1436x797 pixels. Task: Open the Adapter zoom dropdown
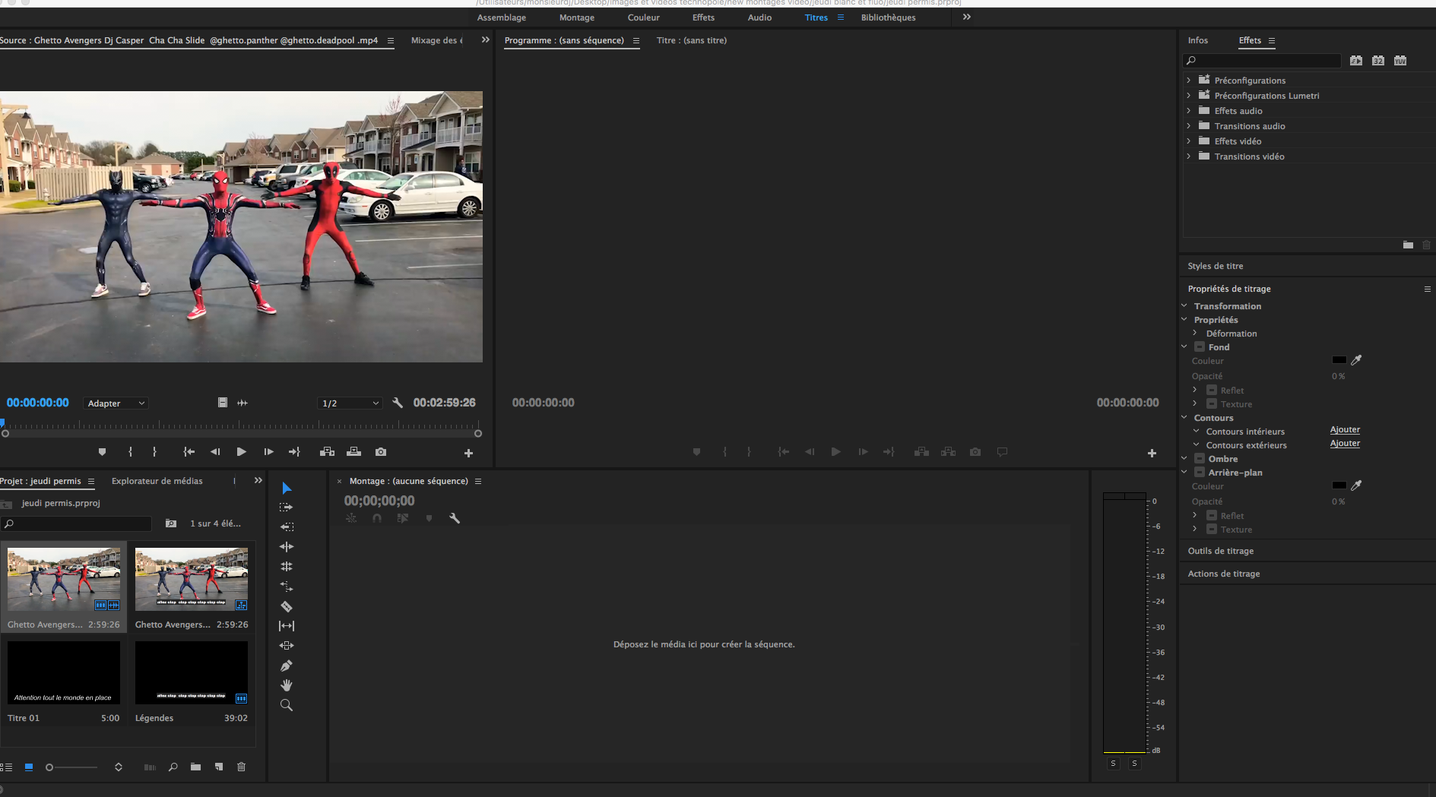point(116,403)
